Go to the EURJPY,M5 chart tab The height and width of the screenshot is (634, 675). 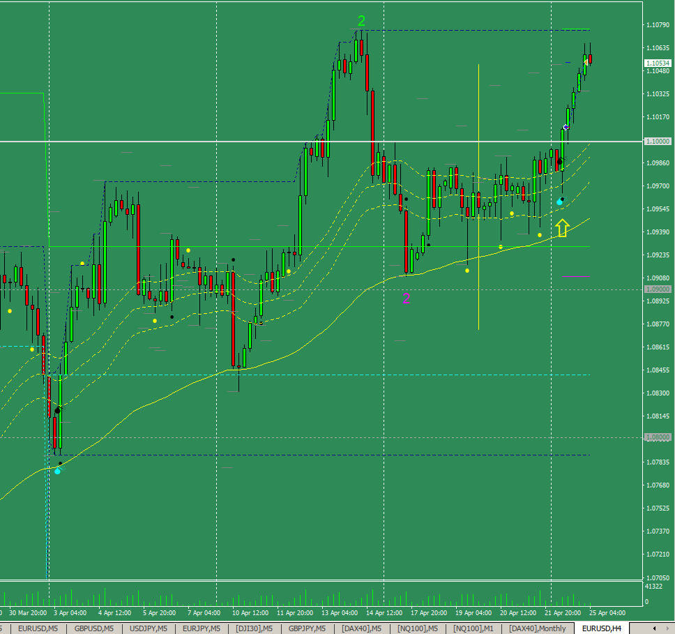202,628
